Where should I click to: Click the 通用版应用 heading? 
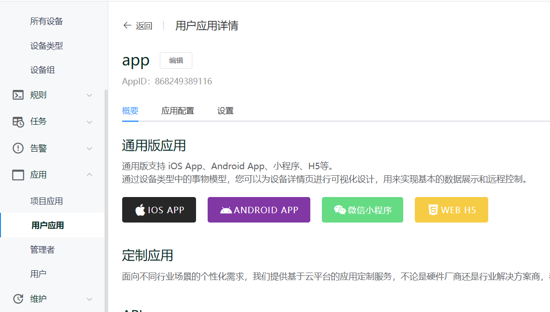pos(154,146)
